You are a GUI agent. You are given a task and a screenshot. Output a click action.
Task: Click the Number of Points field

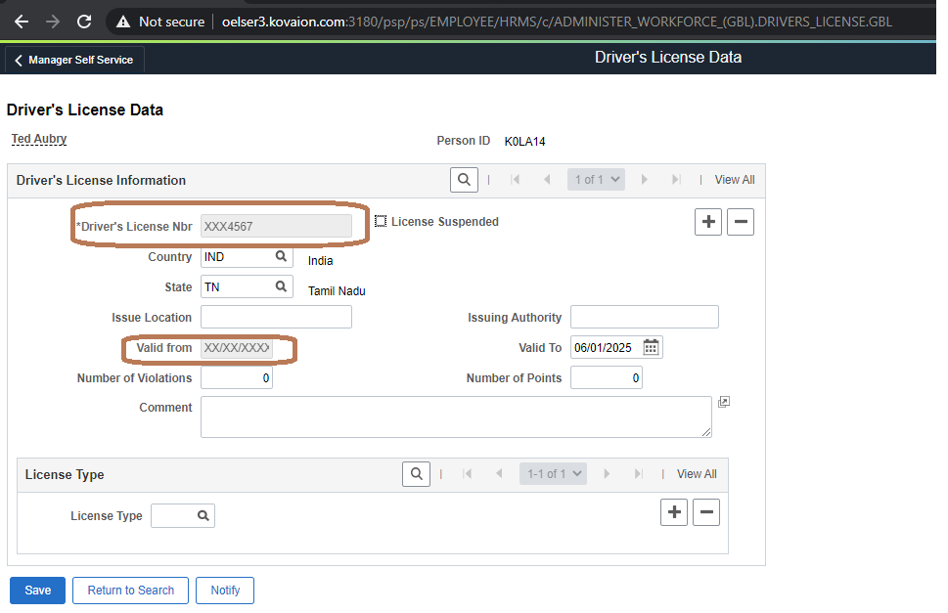coord(606,377)
